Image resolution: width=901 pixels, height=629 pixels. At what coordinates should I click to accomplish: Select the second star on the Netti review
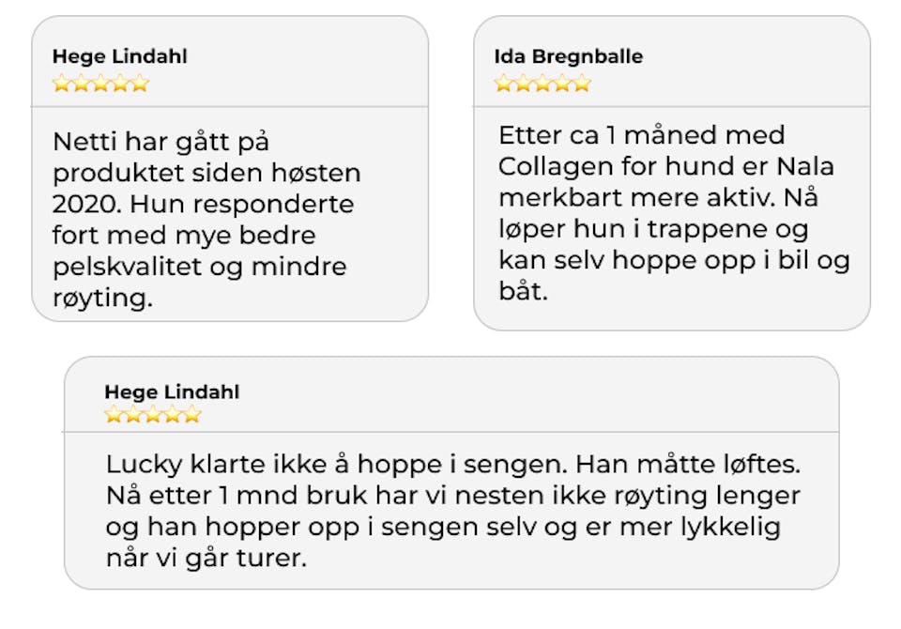tap(82, 84)
